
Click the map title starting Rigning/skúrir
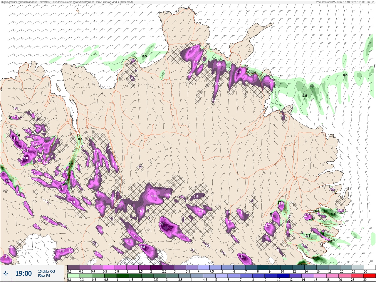(x=67, y=2)
